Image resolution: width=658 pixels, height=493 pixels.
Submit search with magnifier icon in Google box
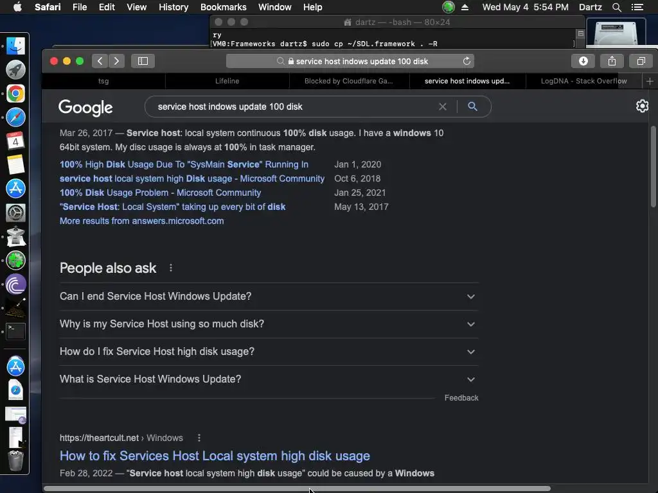click(472, 107)
